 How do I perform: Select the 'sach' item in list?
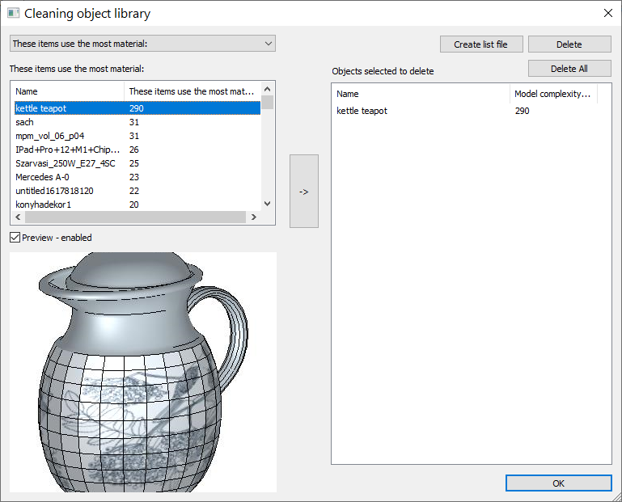(25, 122)
